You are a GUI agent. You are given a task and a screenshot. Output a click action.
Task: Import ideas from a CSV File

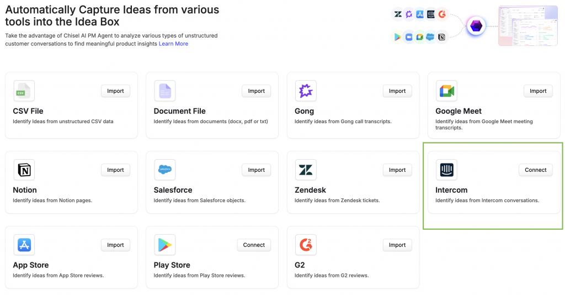click(x=115, y=91)
